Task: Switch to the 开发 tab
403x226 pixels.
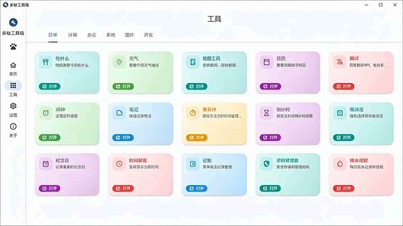Action: click(x=149, y=35)
